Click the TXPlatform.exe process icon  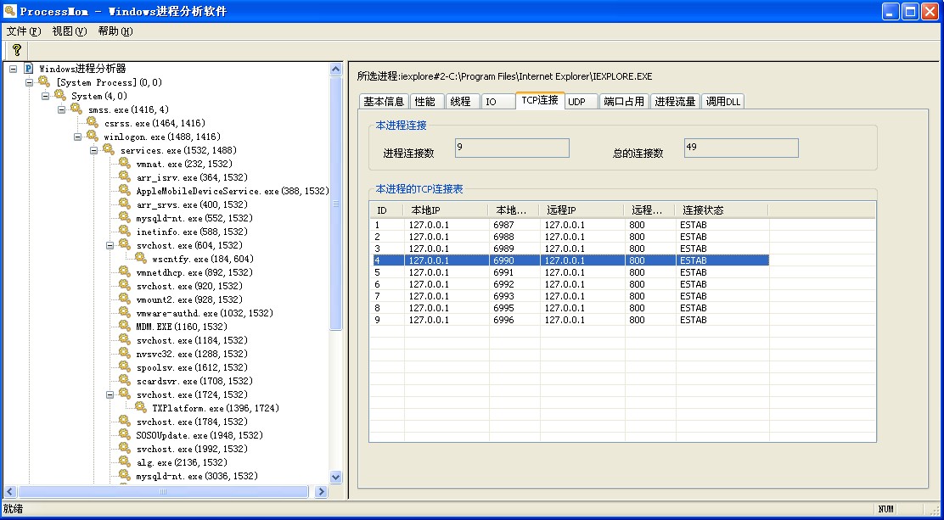[x=141, y=407]
